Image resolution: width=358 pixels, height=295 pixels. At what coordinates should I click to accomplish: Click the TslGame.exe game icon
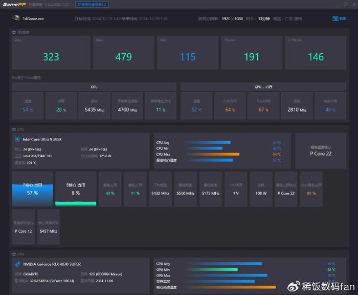[16, 18]
